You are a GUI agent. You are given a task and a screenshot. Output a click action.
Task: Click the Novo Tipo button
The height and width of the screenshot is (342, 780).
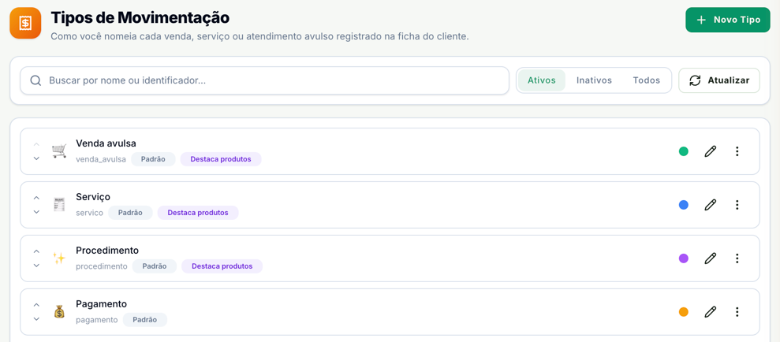click(728, 20)
